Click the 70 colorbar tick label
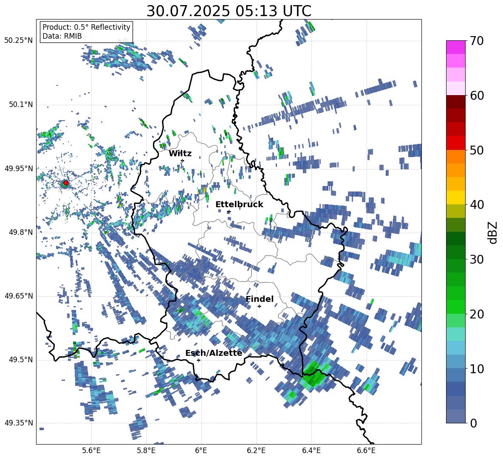This screenshot has width=503, height=459. 476,41
